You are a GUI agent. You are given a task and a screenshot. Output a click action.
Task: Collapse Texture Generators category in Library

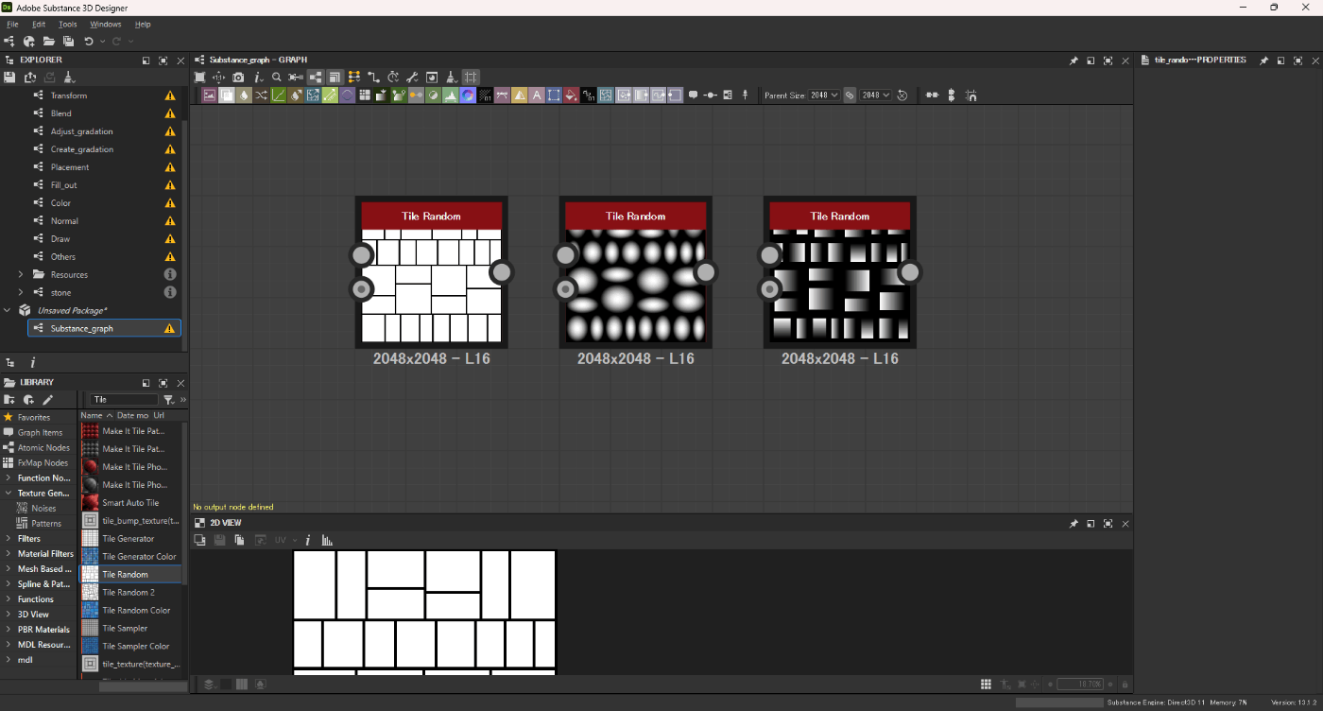[x=9, y=494]
